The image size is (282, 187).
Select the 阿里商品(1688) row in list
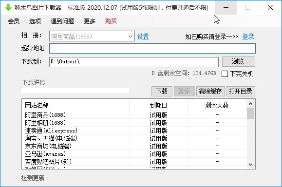tap(134, 115)
